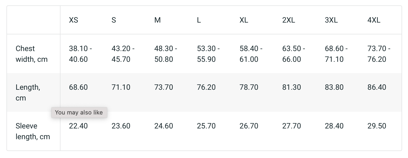
Task: Select the XL chest width cell 58.40 - 61.00
Action: 251,54
